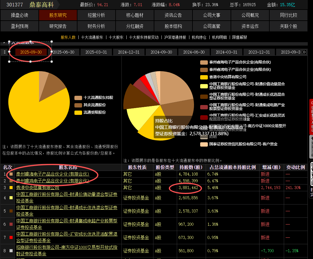Select report date 2024-03-31

click(227, 52)
